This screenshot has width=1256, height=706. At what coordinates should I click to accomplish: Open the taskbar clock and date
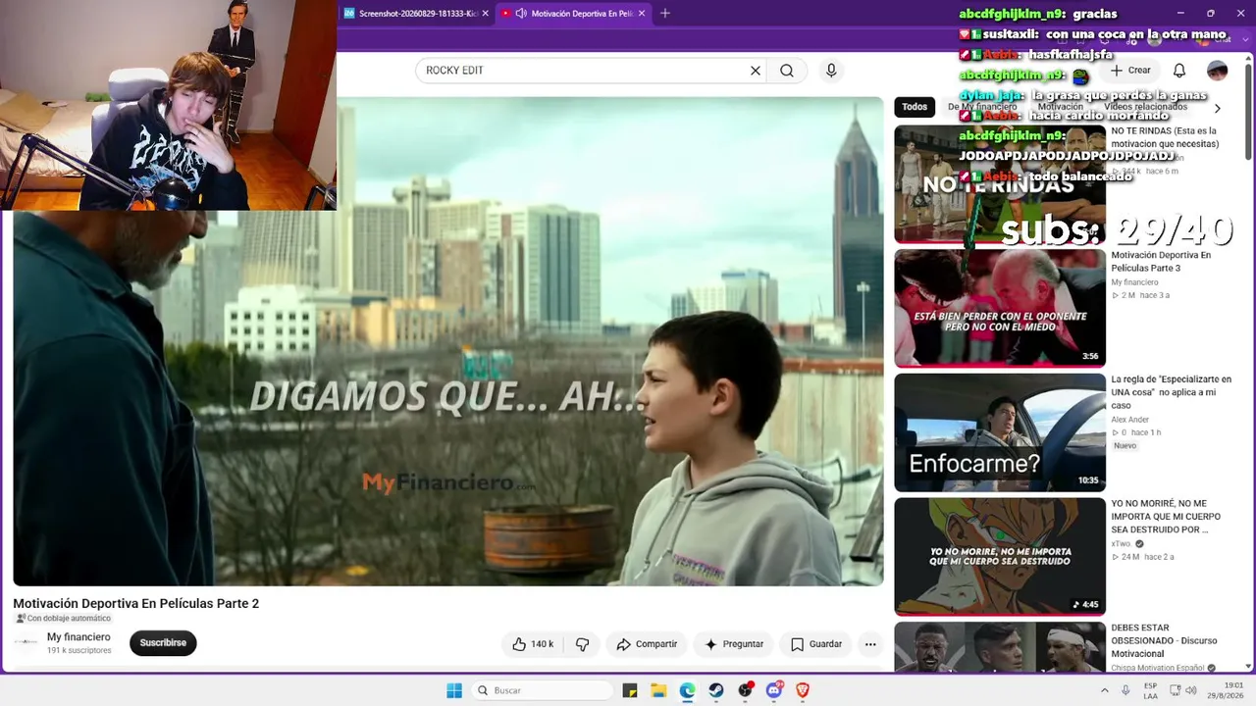pos(1227,690)
